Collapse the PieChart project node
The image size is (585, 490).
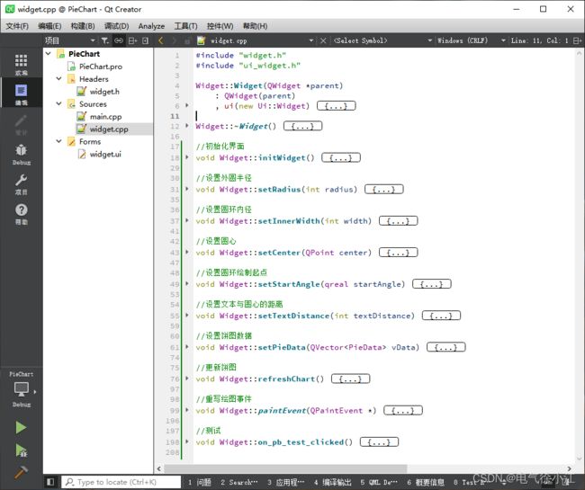(48, 54)
